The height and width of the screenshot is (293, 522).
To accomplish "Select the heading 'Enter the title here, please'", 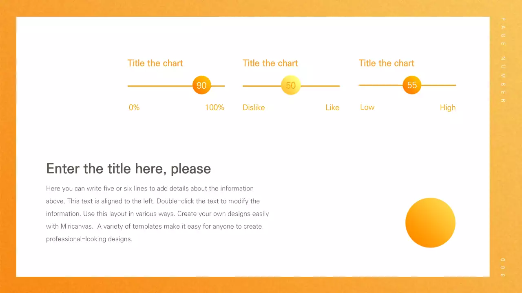I will pyautogui.click(x=128, y=168).
